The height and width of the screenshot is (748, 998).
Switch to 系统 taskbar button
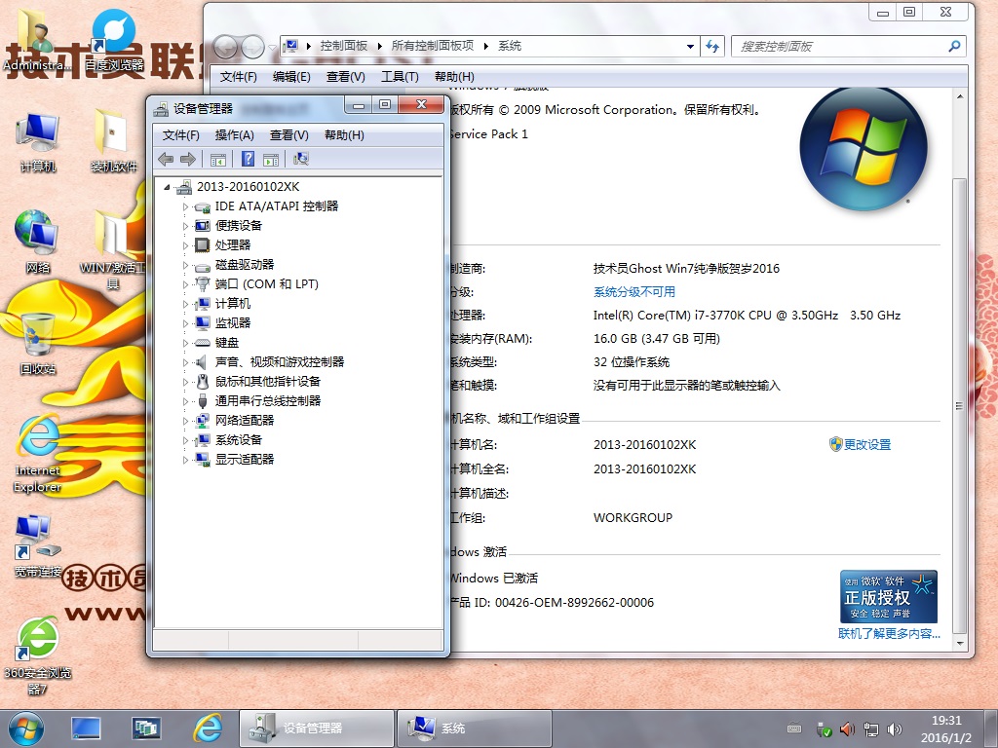474,729
